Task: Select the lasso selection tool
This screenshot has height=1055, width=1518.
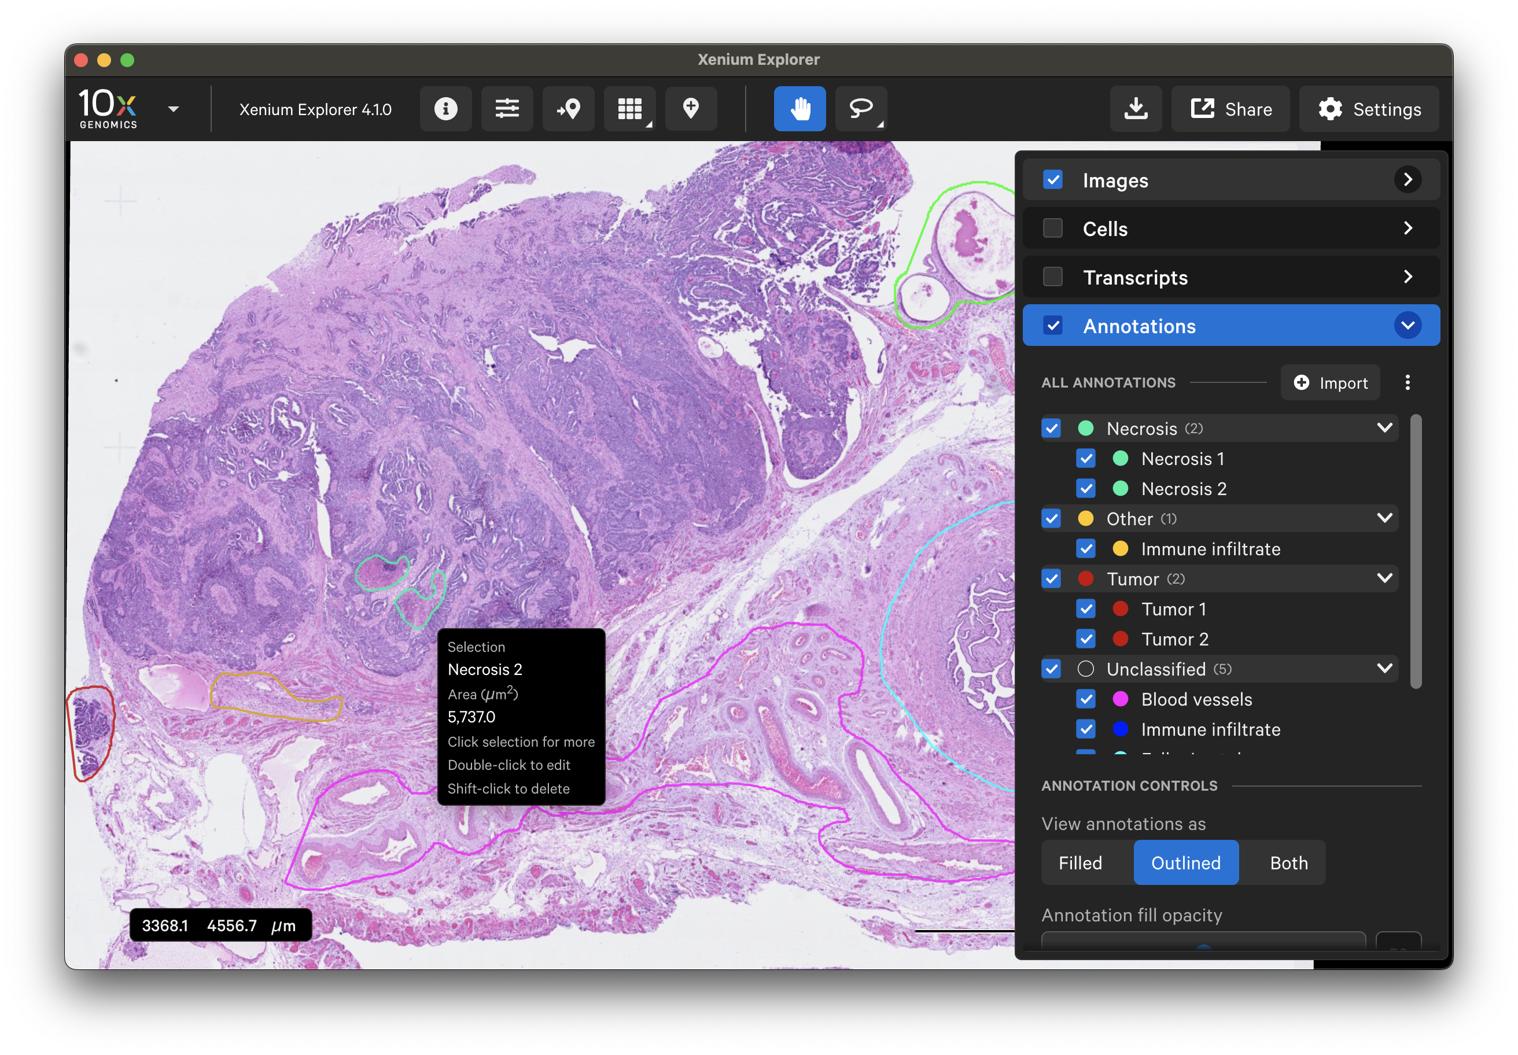Action: tap(861, 109)
